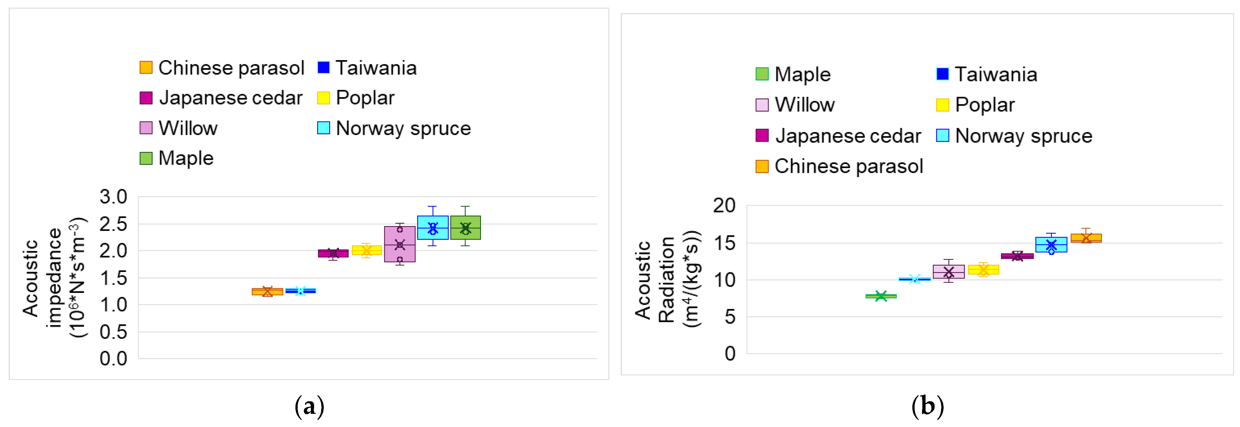Click the "Japanese cedar" legend label in chart (a)

[x=231, y=98]
